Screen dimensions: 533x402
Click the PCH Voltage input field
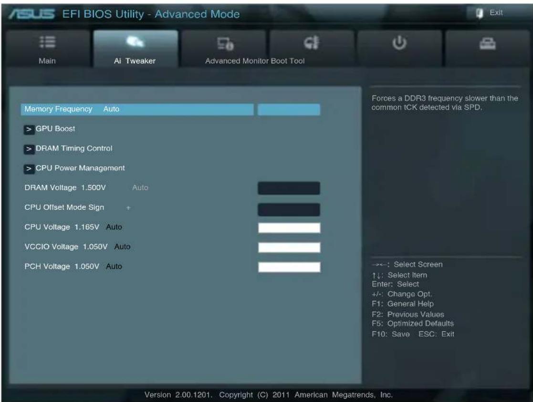pos(289,267)
